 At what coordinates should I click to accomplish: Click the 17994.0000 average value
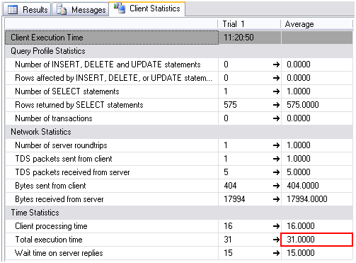(x=307, y=199)
